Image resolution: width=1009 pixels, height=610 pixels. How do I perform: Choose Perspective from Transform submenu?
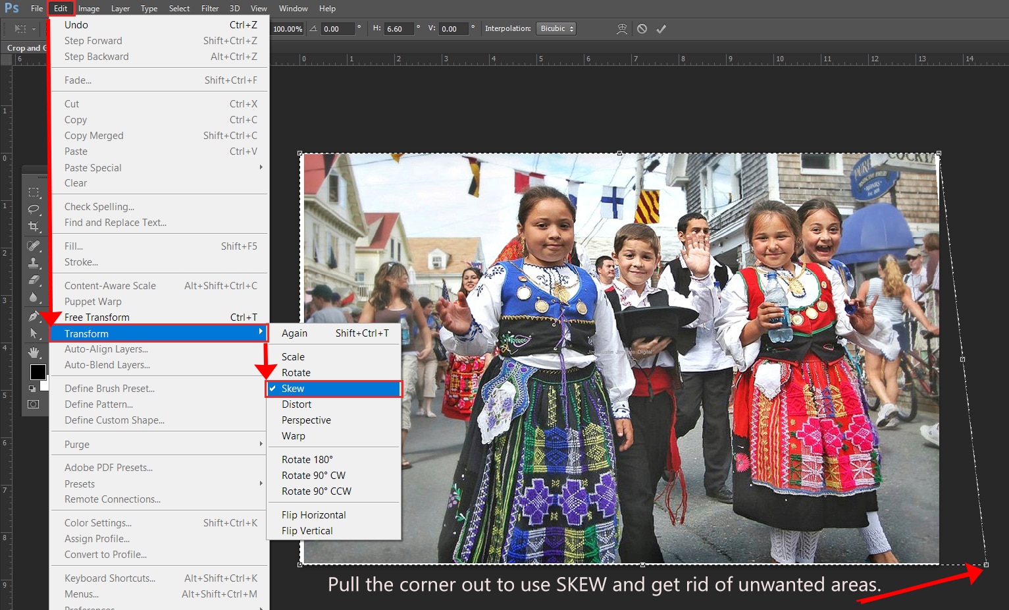click(x=306, y=420)
